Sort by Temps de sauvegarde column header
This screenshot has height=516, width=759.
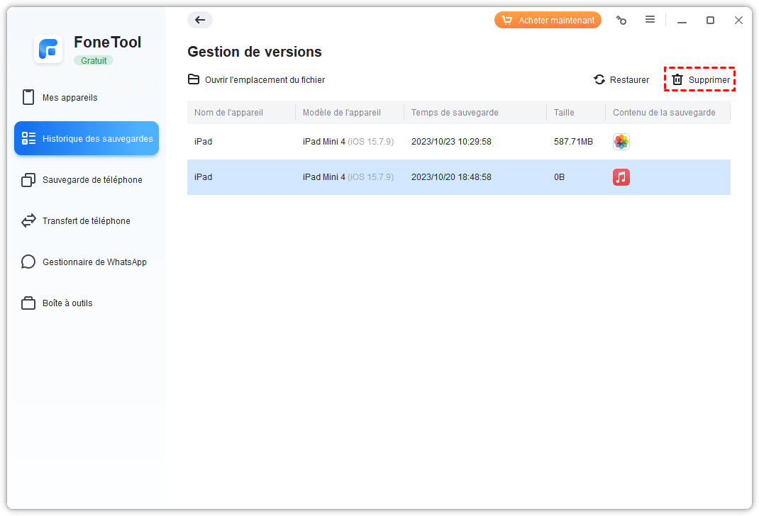[455, 113]
